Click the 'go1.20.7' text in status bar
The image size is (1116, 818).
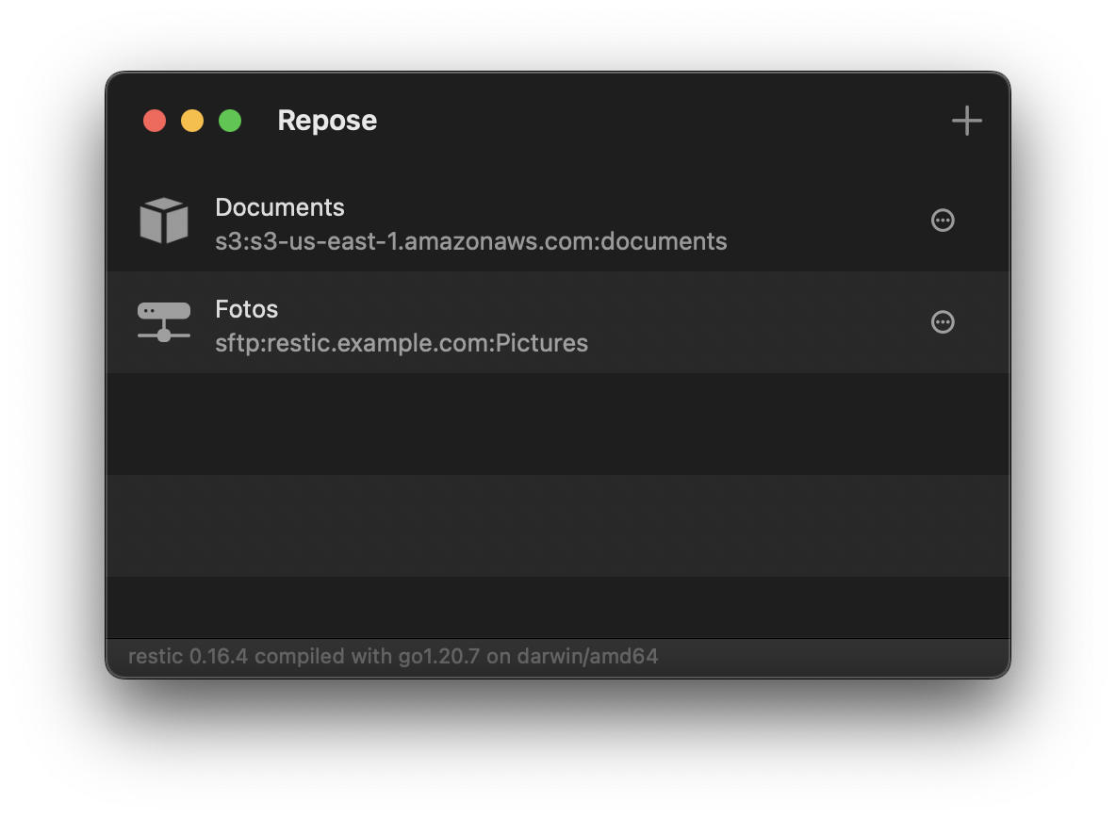[x=439, y=656]
